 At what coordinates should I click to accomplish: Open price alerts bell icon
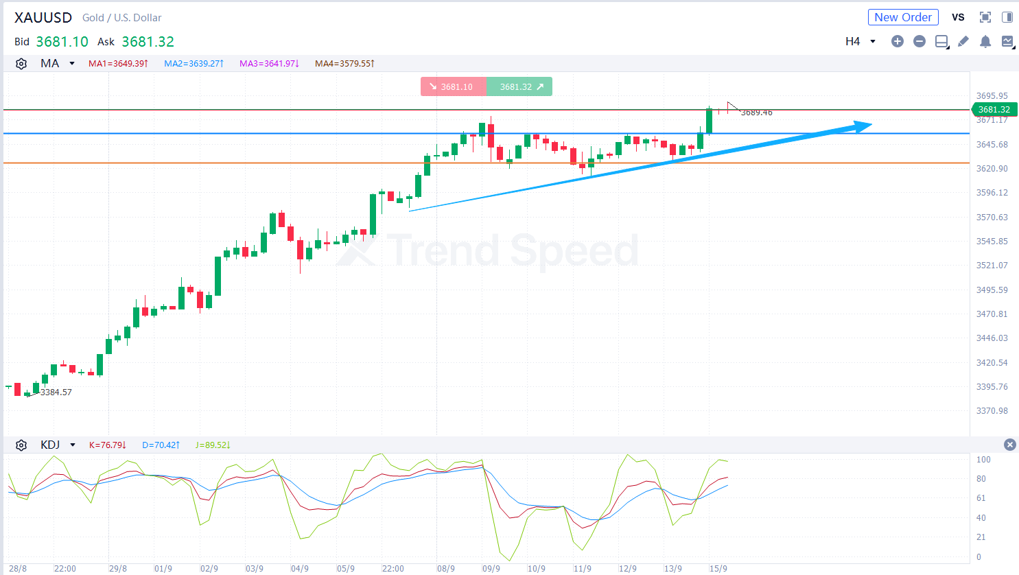click(985, 42)
